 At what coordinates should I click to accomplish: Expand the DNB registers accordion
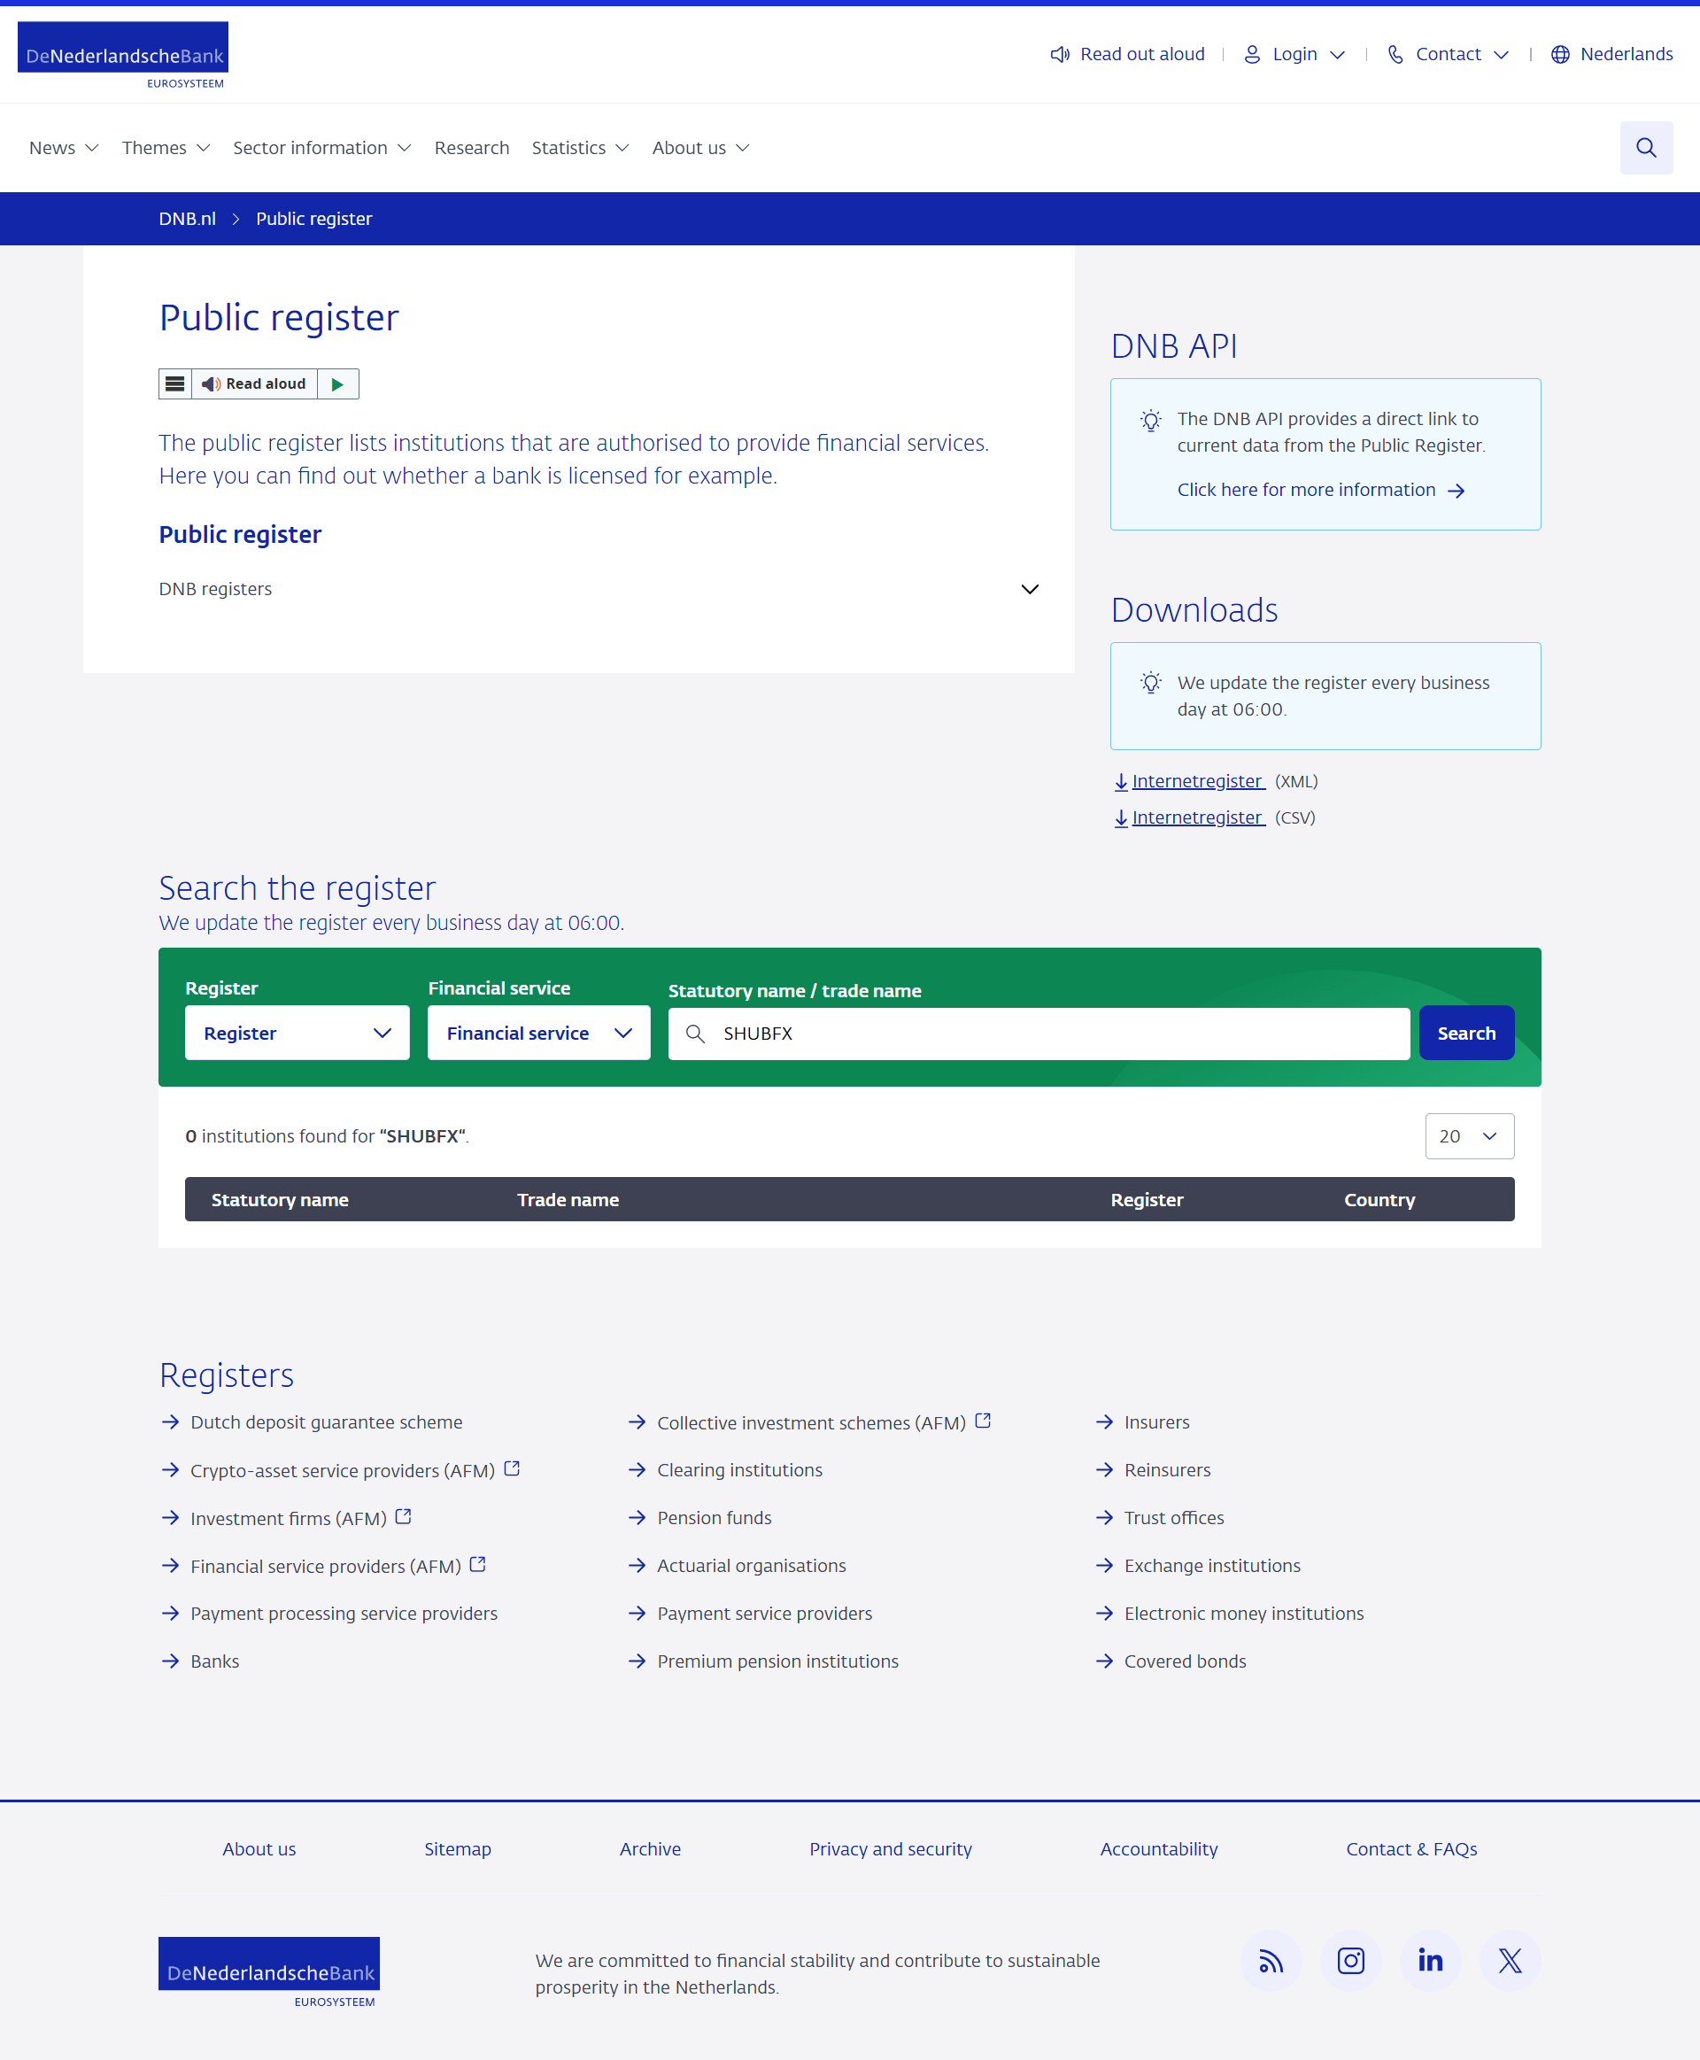click(599, 589)
